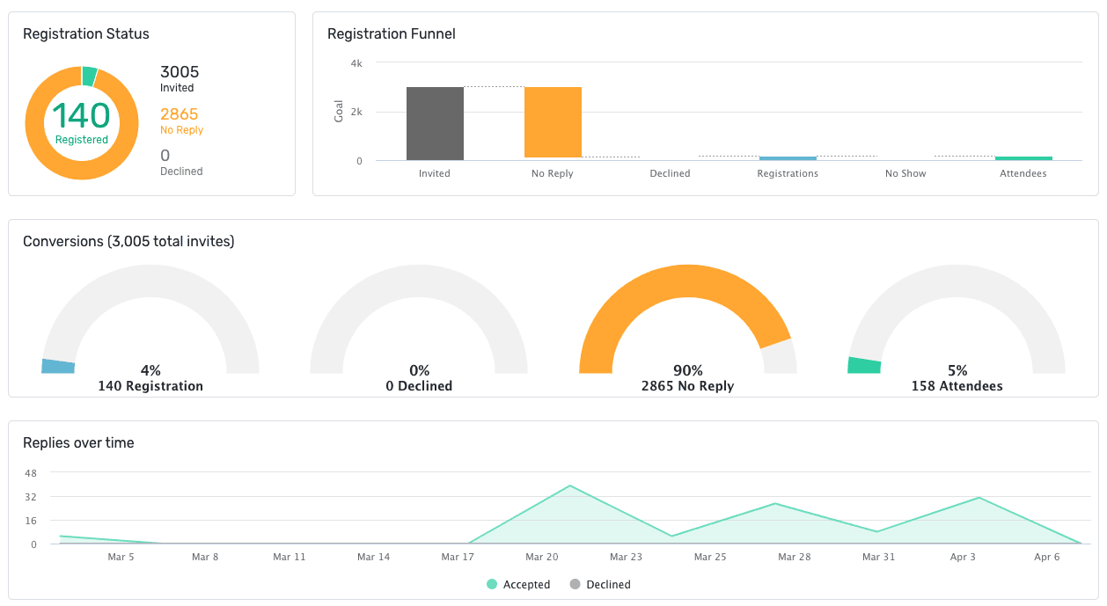This screenshot has width=1107, height=606.
Task: Click the gray Declined legend dot
Action: pyautogui.click(x=575, y=584)
